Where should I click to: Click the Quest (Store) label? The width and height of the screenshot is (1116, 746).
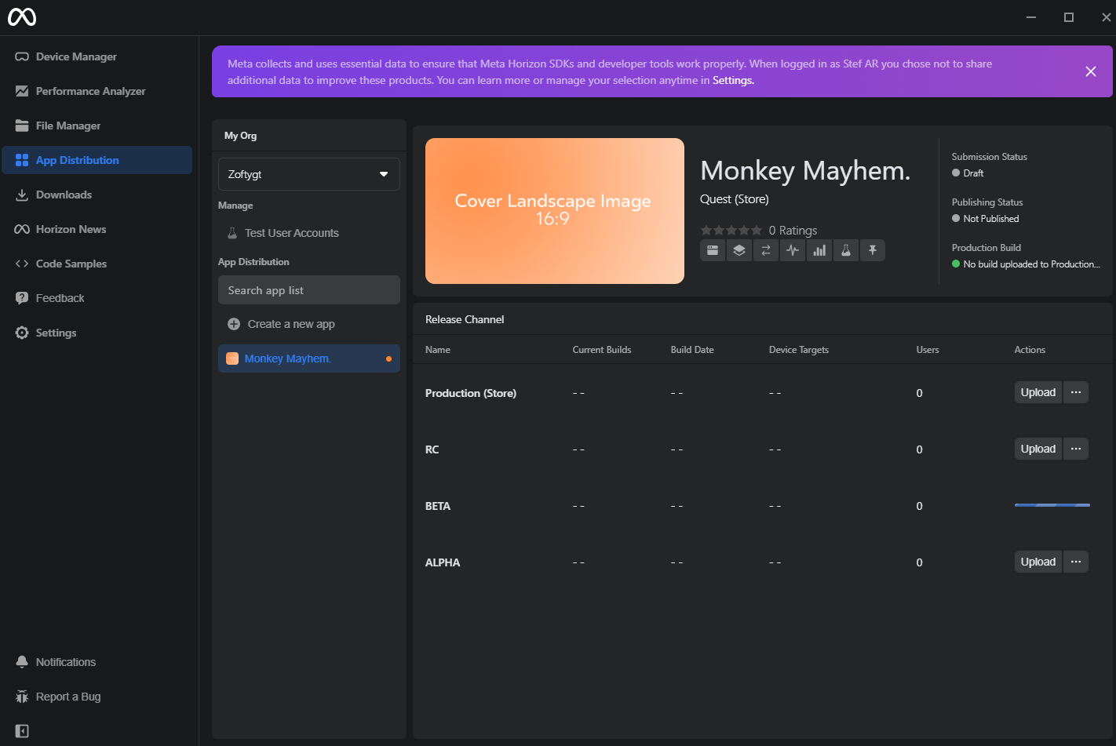[735, 199]
